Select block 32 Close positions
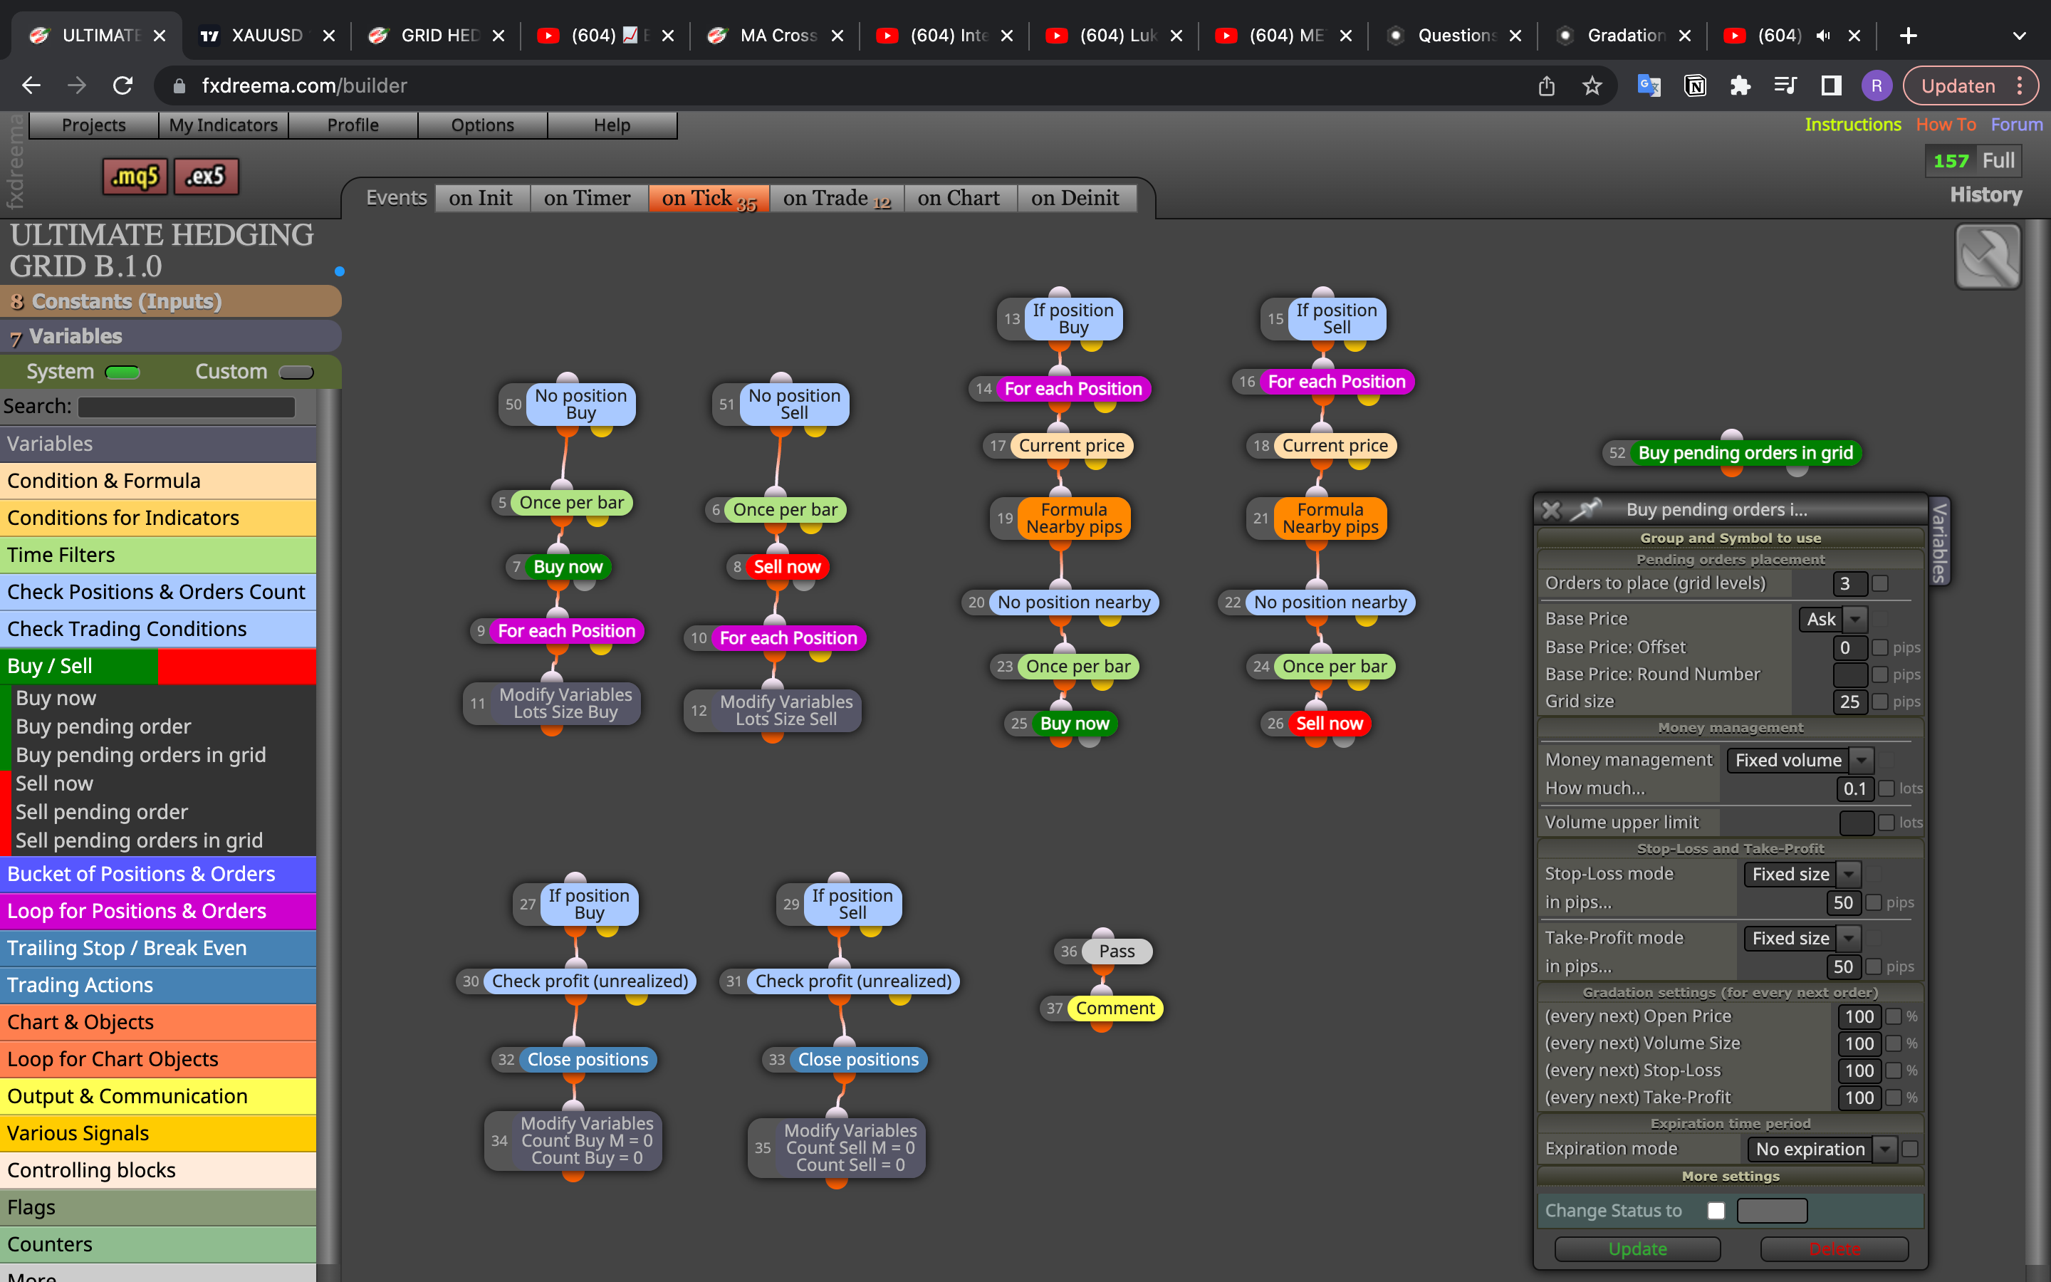 588,1059
